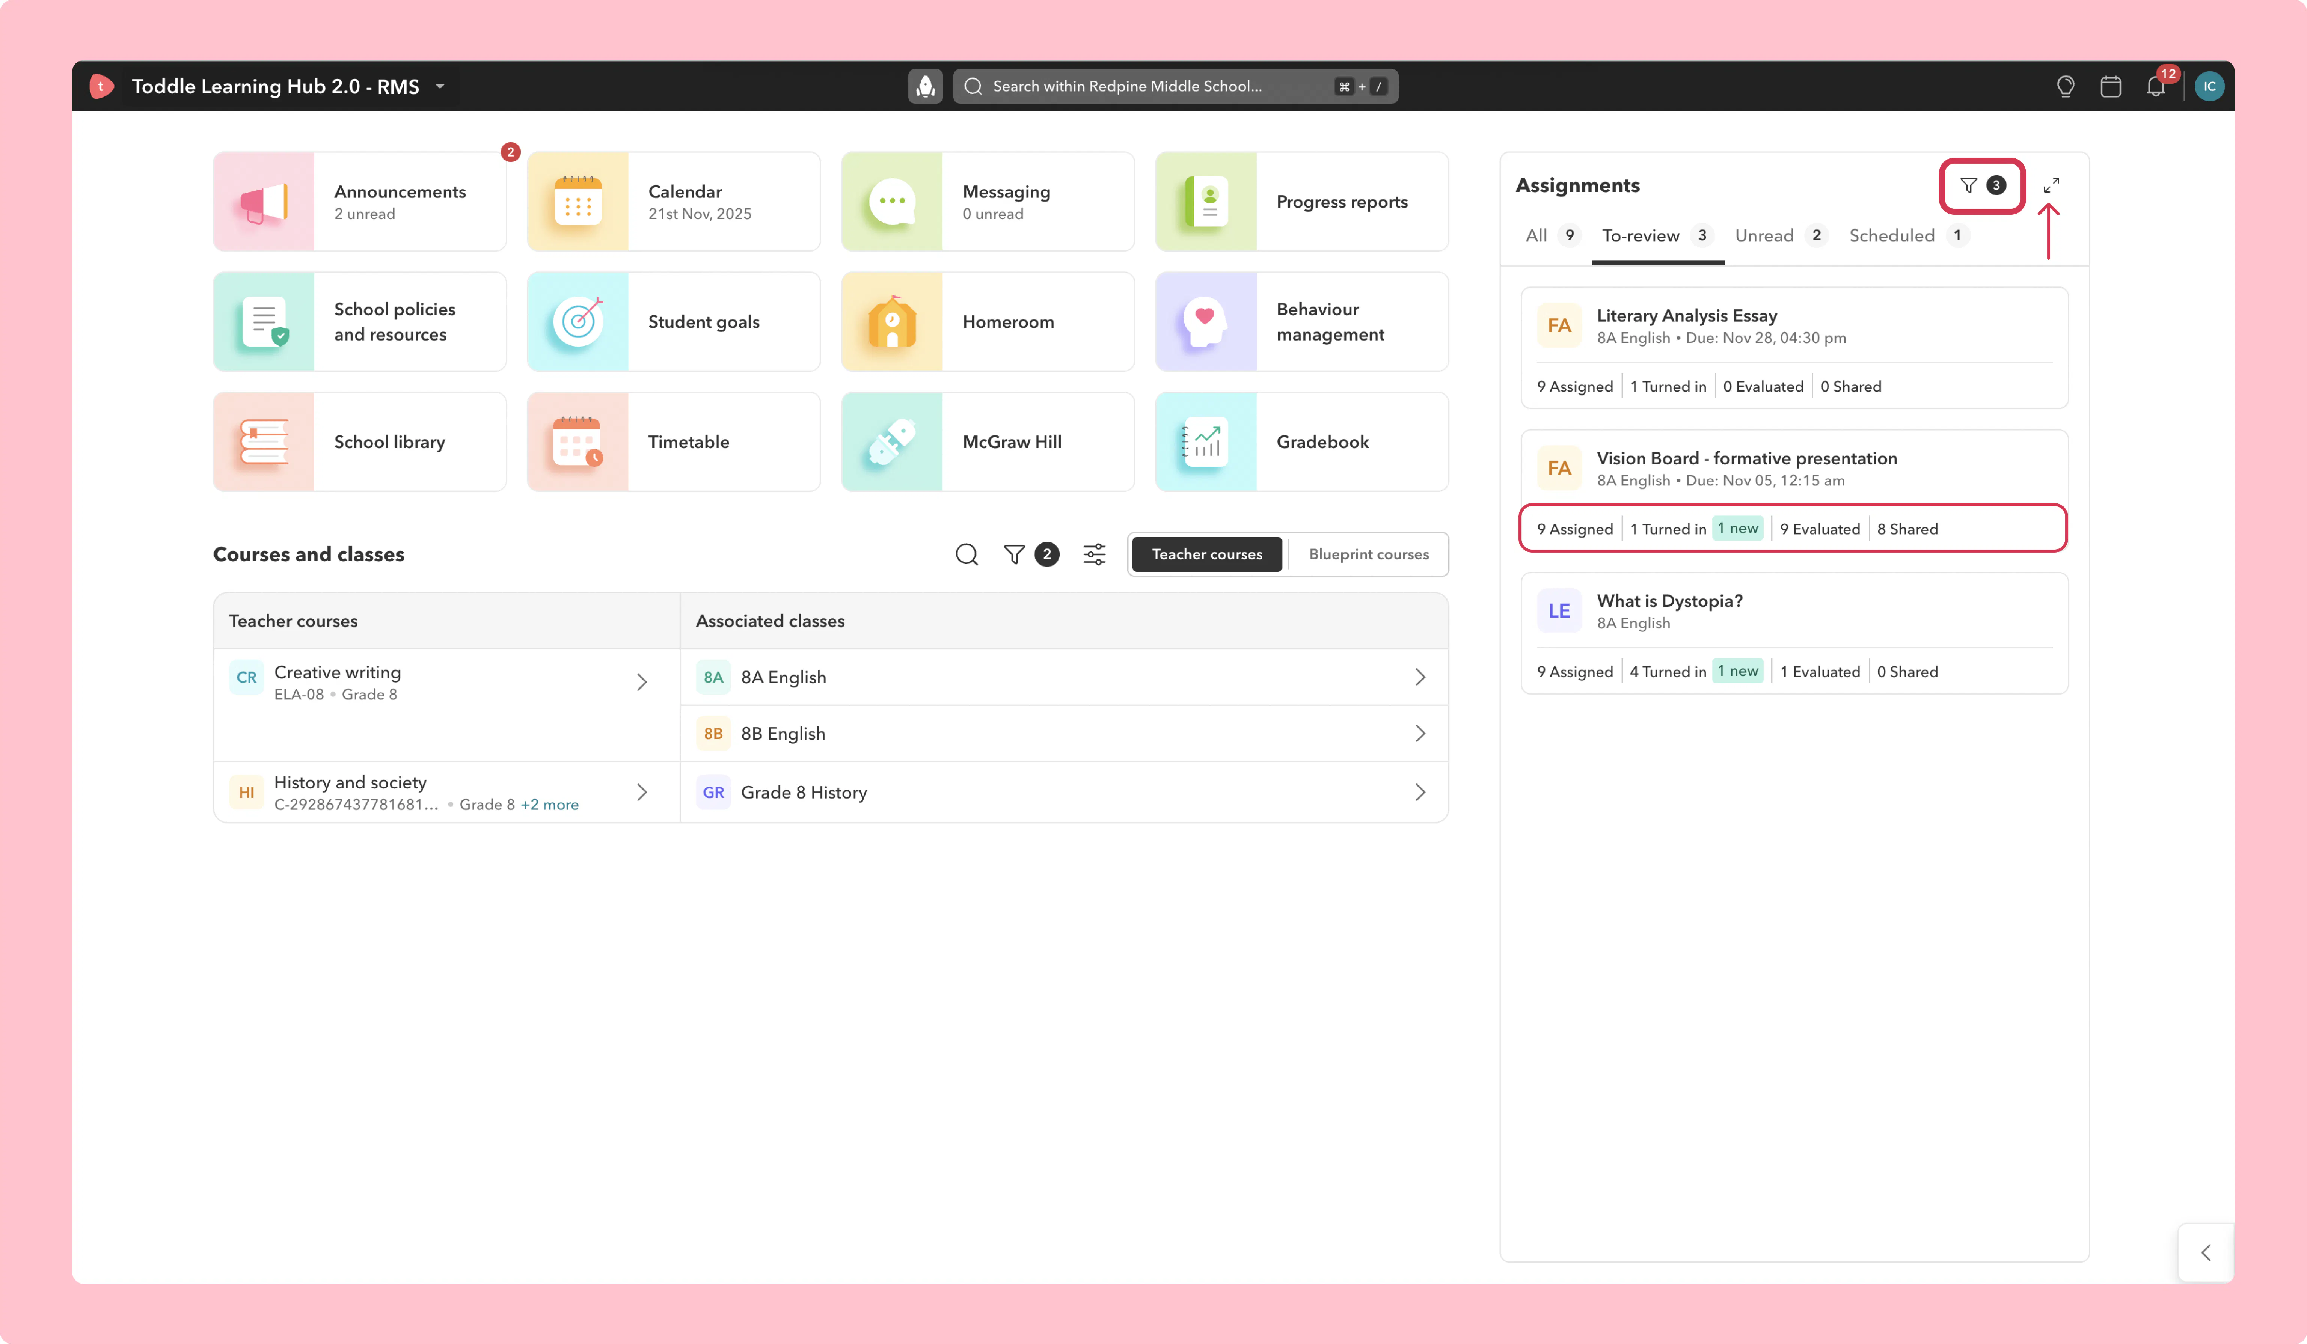Open the Student goals tile
This screenshot has width=2307, height=1344.
click(x=674, y=321)
